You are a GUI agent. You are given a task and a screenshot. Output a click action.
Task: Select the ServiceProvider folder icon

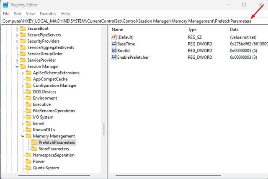(x=23, y=60)
